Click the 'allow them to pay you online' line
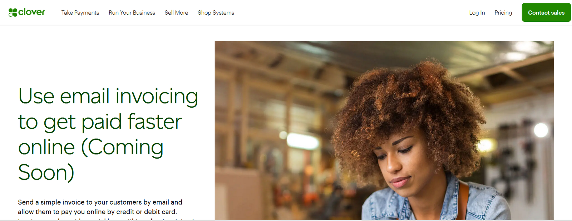This screenshot has width=572, height=221. (97, 212)
